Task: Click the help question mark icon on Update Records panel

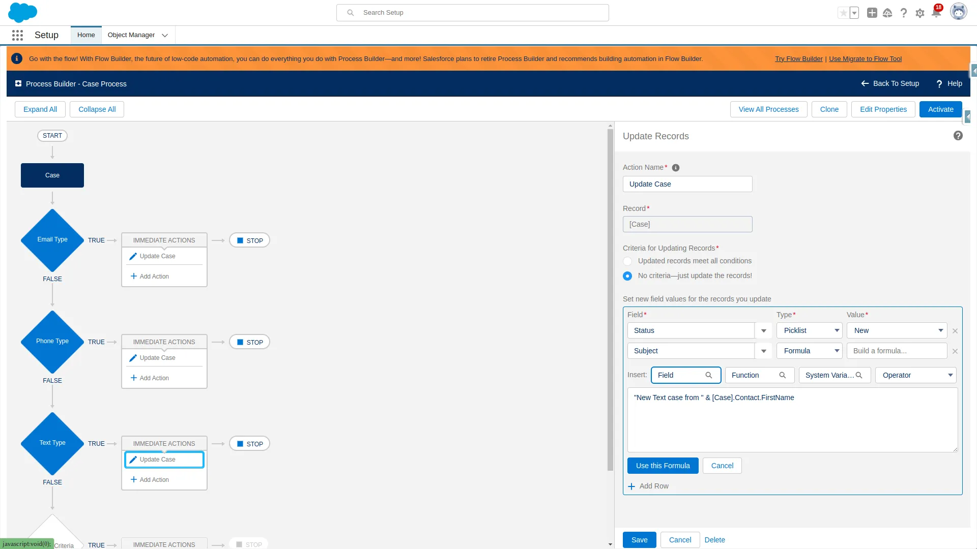Action: pos(958,135)
